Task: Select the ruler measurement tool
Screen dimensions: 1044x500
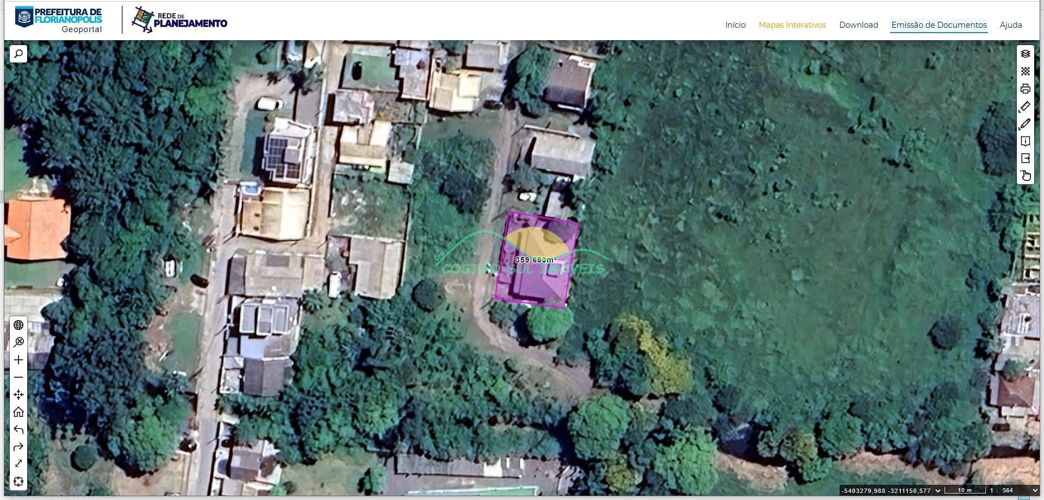Action: pos(1025,107)
